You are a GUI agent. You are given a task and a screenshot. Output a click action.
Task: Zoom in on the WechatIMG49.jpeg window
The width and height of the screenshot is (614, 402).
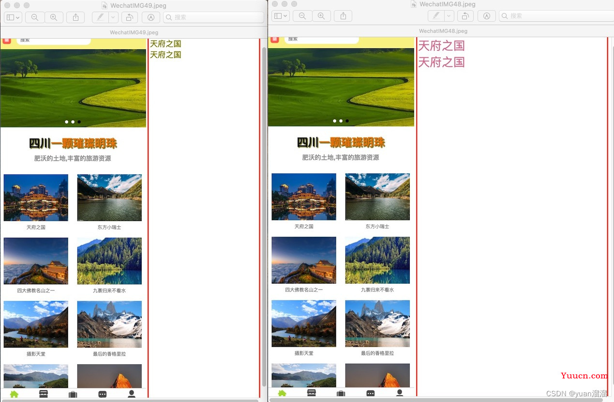pyautogui.click(x=54, y=17)
